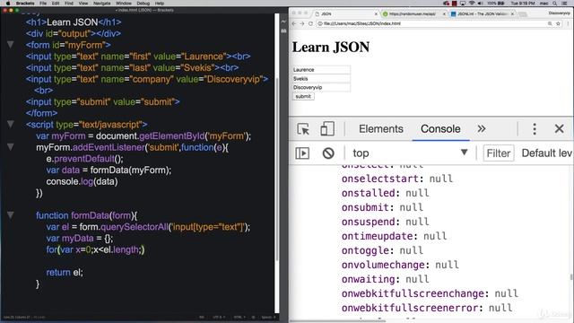Screen dimensions: 574x323
Task: Click the return el; code line
Action: tap(65, 272)
